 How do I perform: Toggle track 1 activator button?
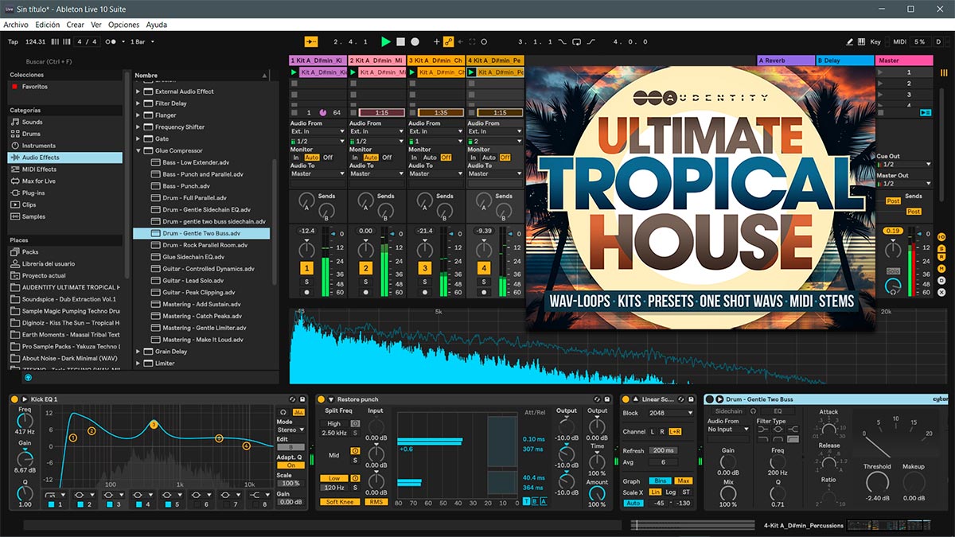pyautogui.click(x=306, y=269)
